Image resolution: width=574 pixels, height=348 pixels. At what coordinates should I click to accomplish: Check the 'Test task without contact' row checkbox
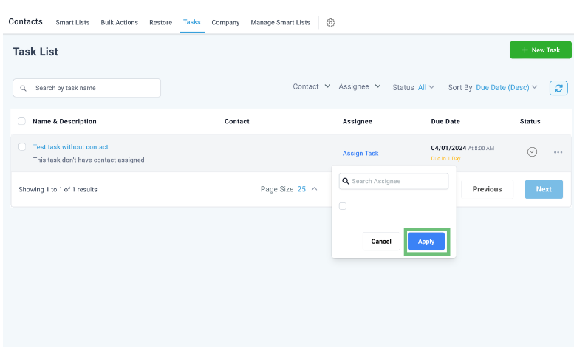pos(22,147)
